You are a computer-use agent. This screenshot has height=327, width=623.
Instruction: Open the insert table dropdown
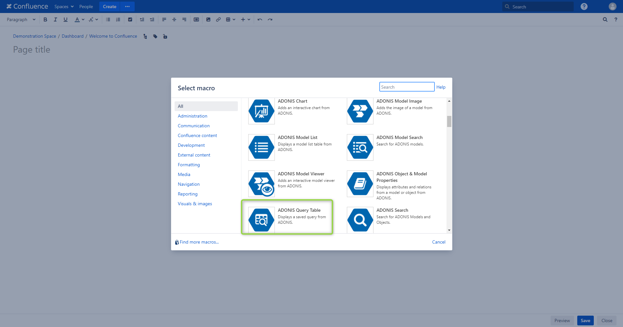pos(230,19)
